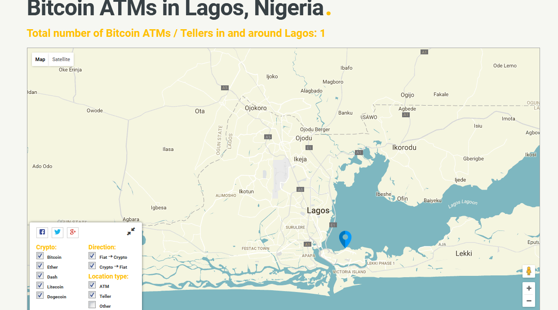Click the blue ATM location pin on the map
The width and height of the screenshot is (558, 310).
tap(345, 238)
